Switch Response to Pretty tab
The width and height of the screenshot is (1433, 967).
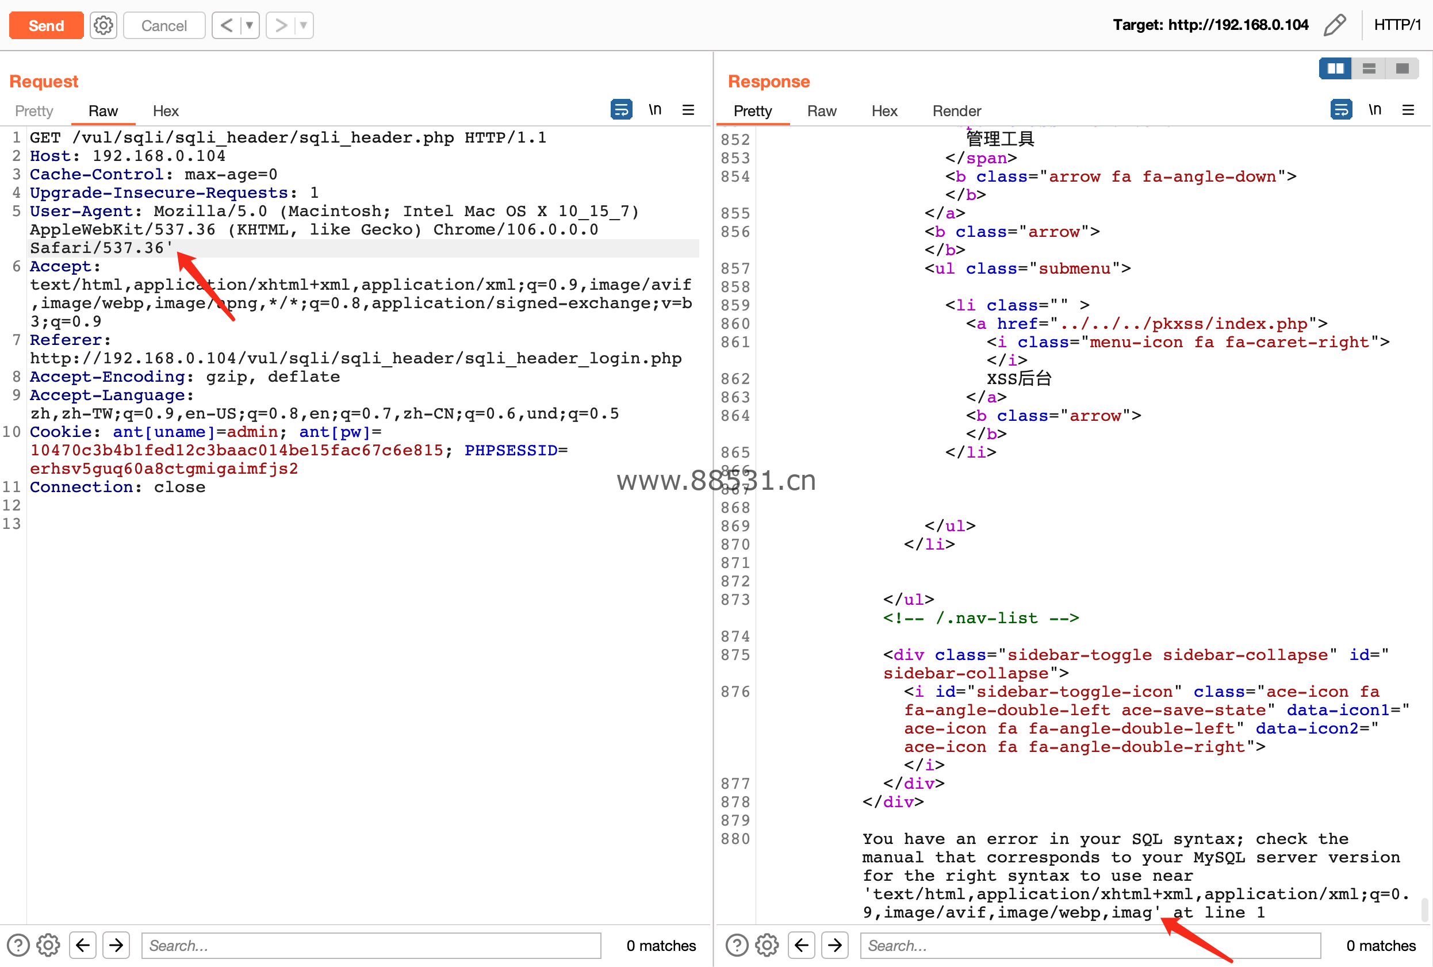(752, 111)
